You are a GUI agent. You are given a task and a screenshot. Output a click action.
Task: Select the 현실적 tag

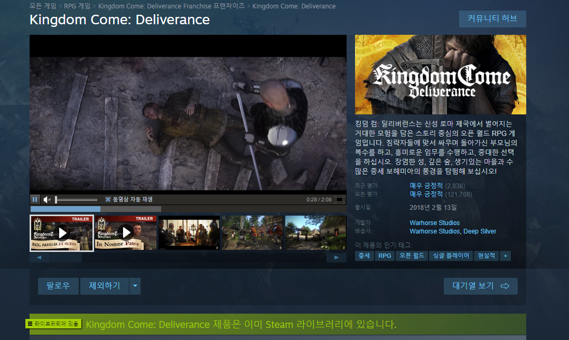coord(486,256)
